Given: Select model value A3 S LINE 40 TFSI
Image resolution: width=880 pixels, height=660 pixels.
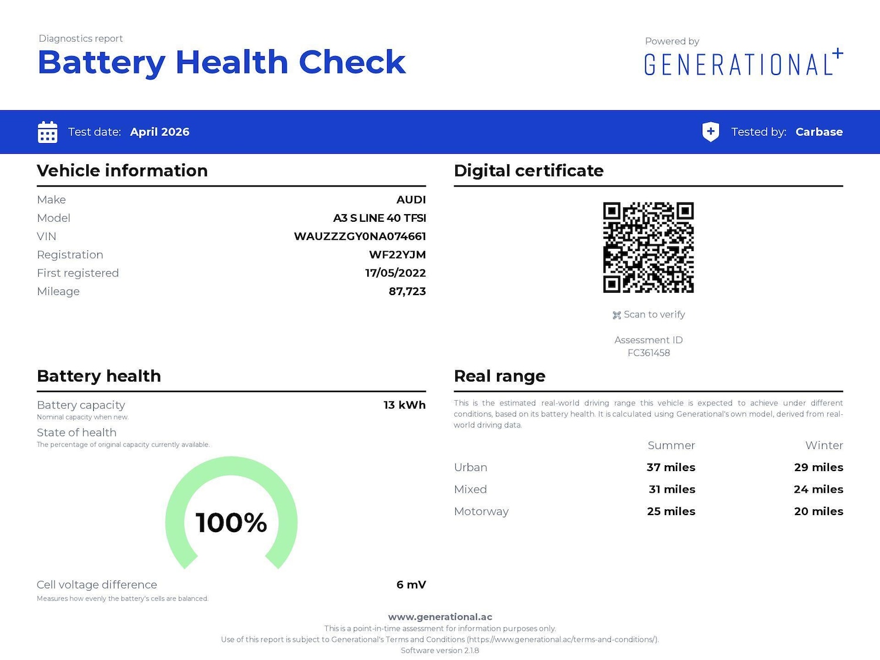Looking at the screenshot, I should coord(380,218).
